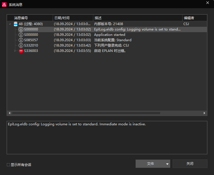Click the 文件 button
Image resolution: width=214 pixels, height=175 pixels.
click(x=150, y=164)
